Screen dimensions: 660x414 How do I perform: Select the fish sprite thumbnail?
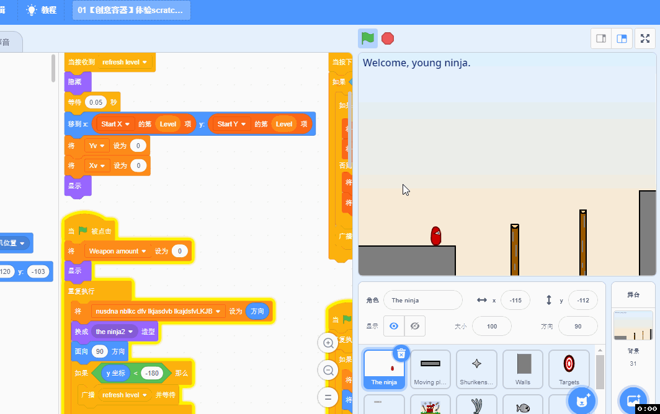523,405
